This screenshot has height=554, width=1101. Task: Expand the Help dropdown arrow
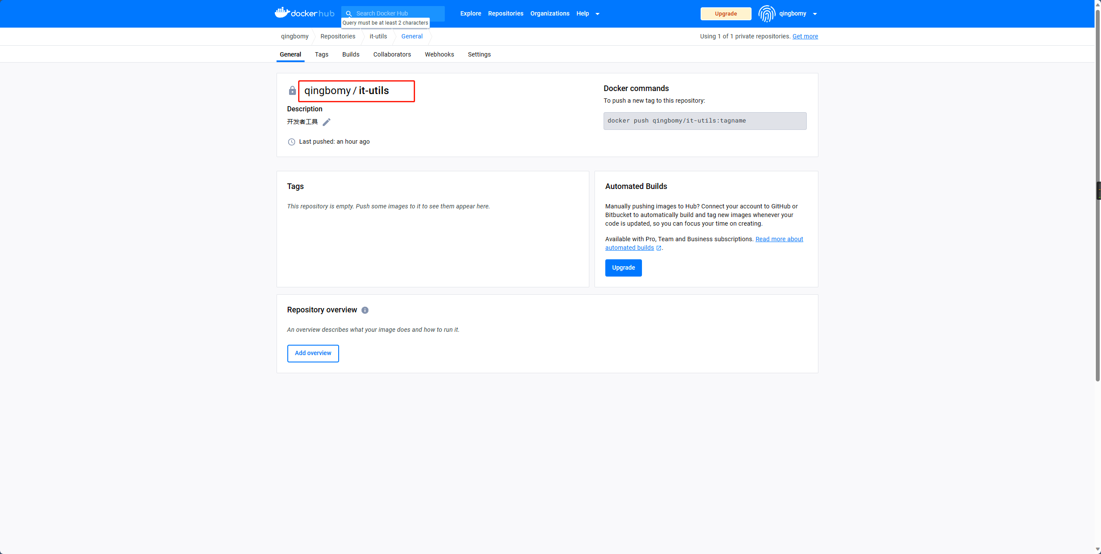click(598, 14)
